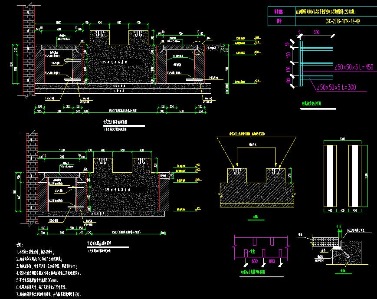
Task: Click the 说明 notes heading
Action: click(x=20, y=245)
